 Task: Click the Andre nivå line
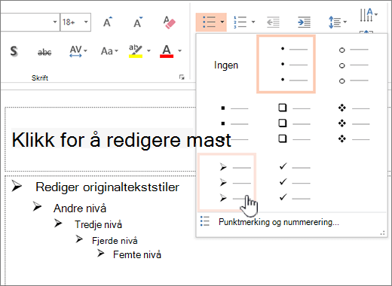pos(80,208)
